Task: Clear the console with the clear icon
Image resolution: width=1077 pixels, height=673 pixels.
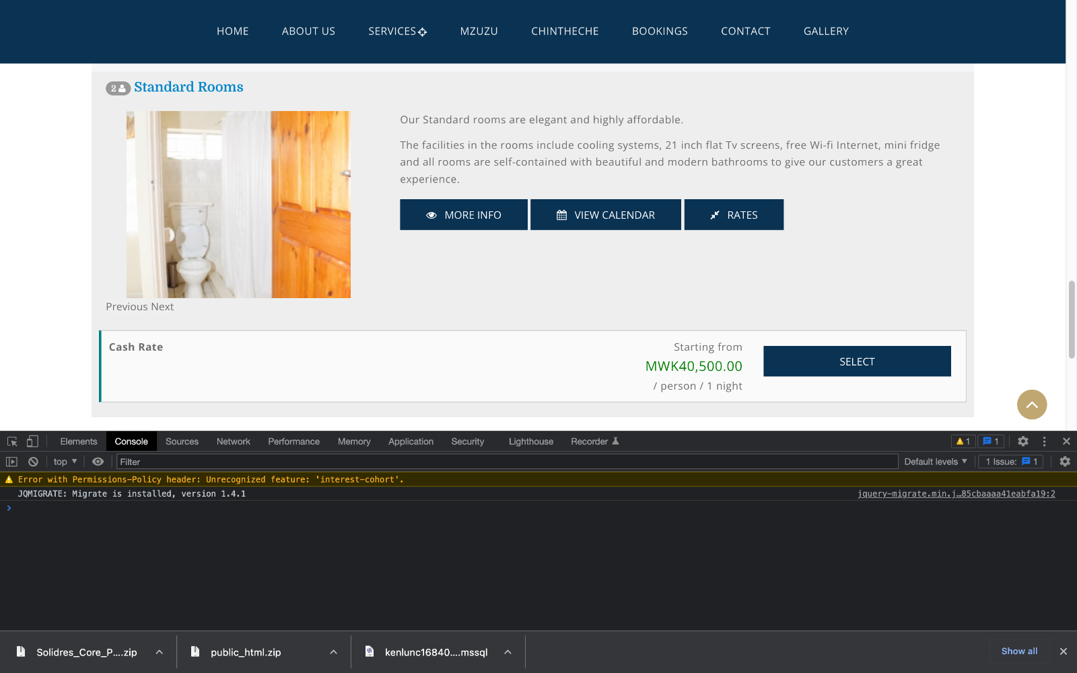Action: pos(33,462)
